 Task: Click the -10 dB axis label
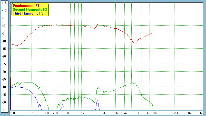pos(4,41)
